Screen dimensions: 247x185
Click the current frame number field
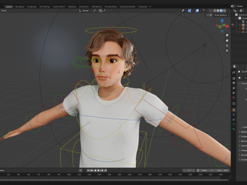tap(189, 171)
